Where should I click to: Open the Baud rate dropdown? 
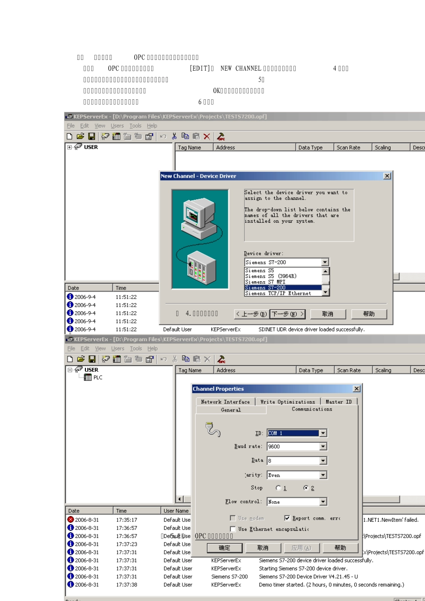point(323,446)
